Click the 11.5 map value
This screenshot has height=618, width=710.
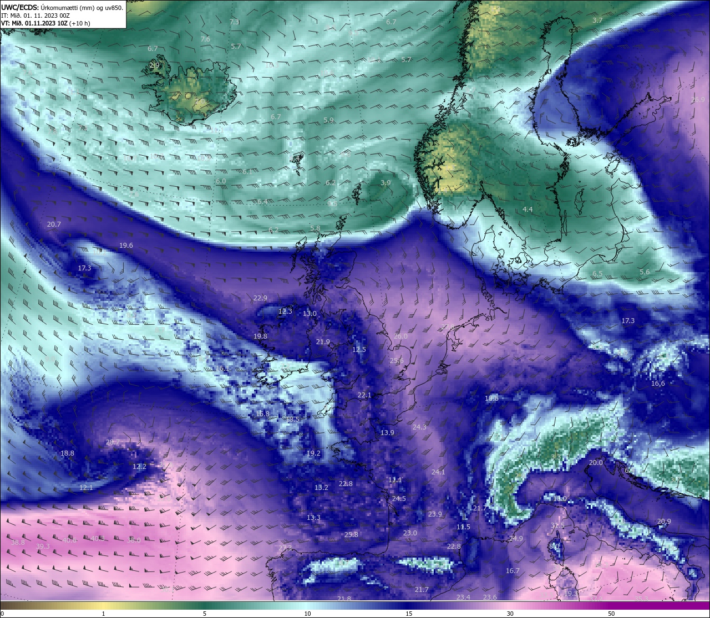pyautogui.click(x=463, y=527)
